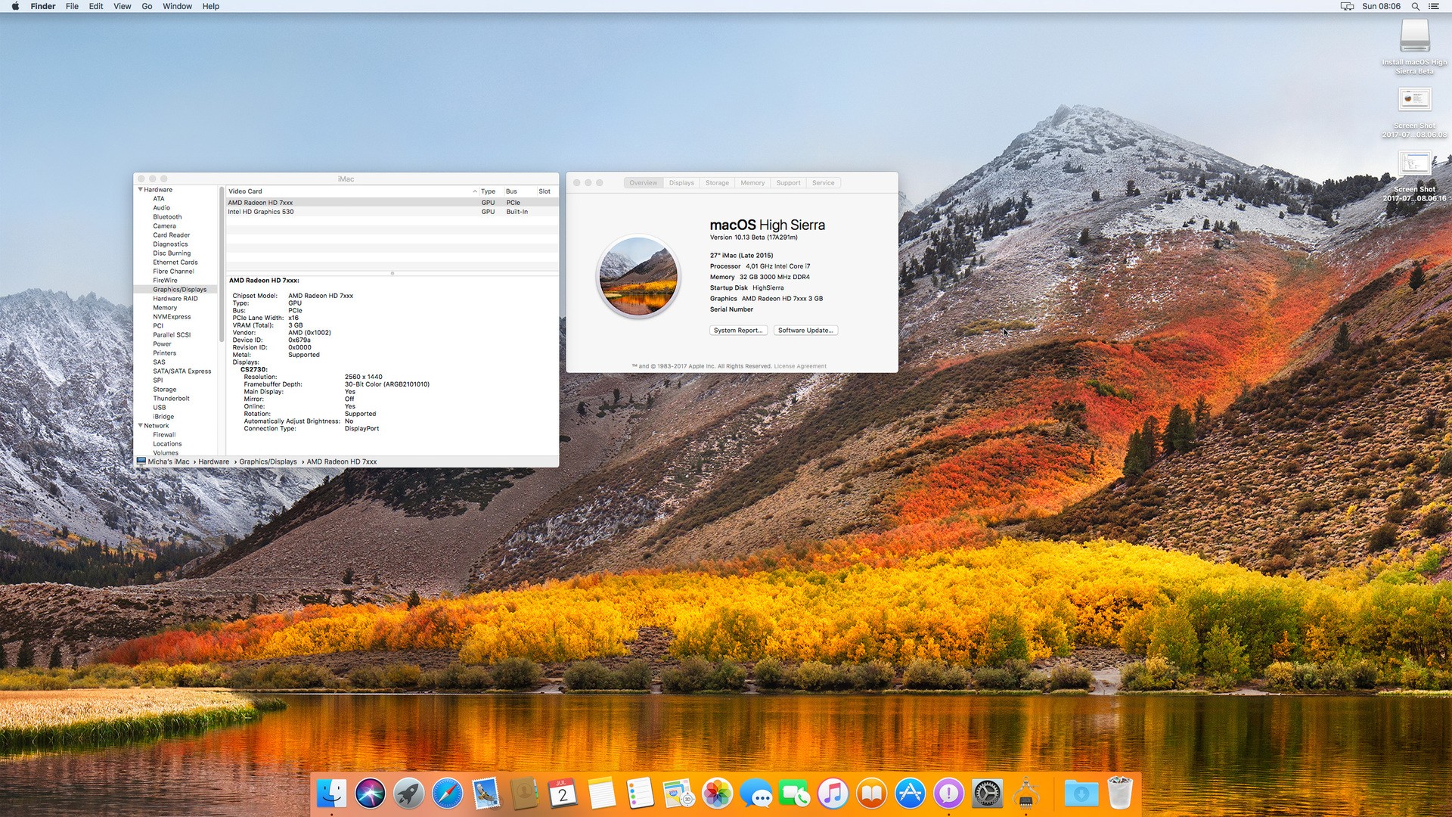Open System Preferences gear in dock
This screenshot has height=817, width=1452.
987,793
